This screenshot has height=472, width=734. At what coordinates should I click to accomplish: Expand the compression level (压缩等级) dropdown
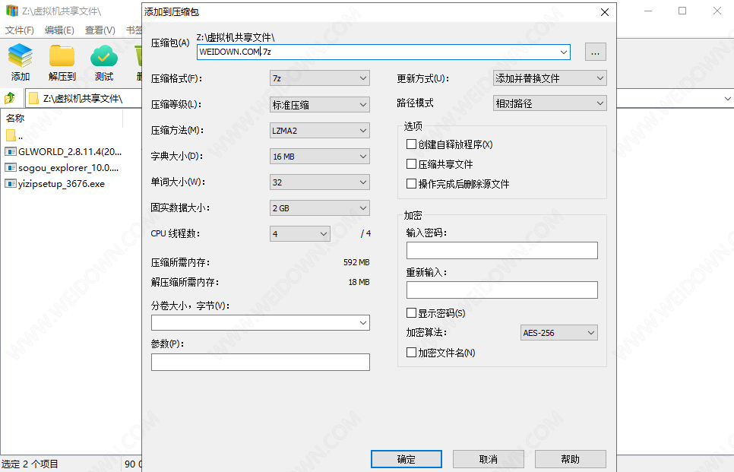click(x=320, y=104)
